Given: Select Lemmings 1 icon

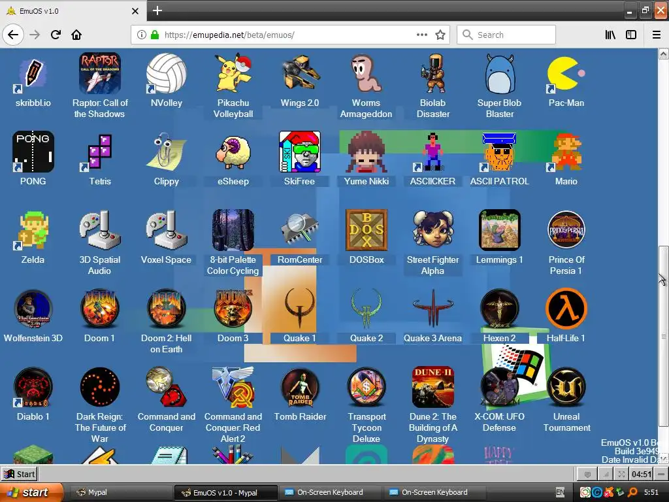Looking at the screenshot, I should click(x=500, y=230).
